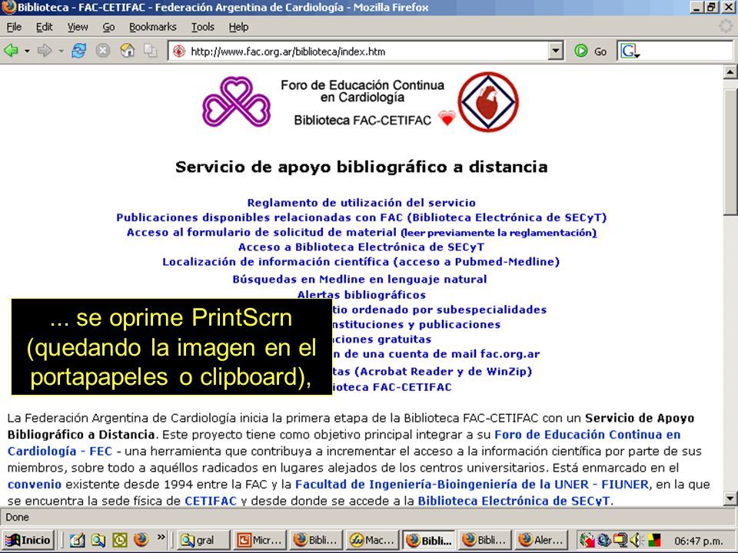Click the Done status bar text

click(x=18, y=517)
